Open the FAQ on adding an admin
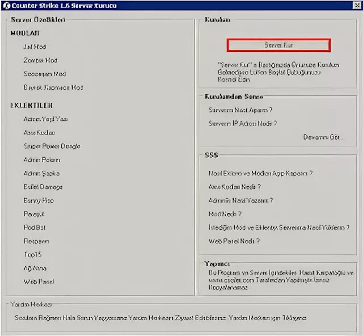Viewport: 363px width, 336px height. [241, 200]
